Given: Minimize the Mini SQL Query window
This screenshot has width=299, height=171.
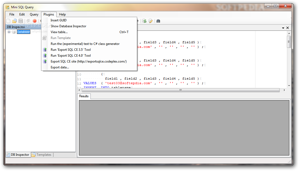Looking at the screenshot, I should point(268,6).
